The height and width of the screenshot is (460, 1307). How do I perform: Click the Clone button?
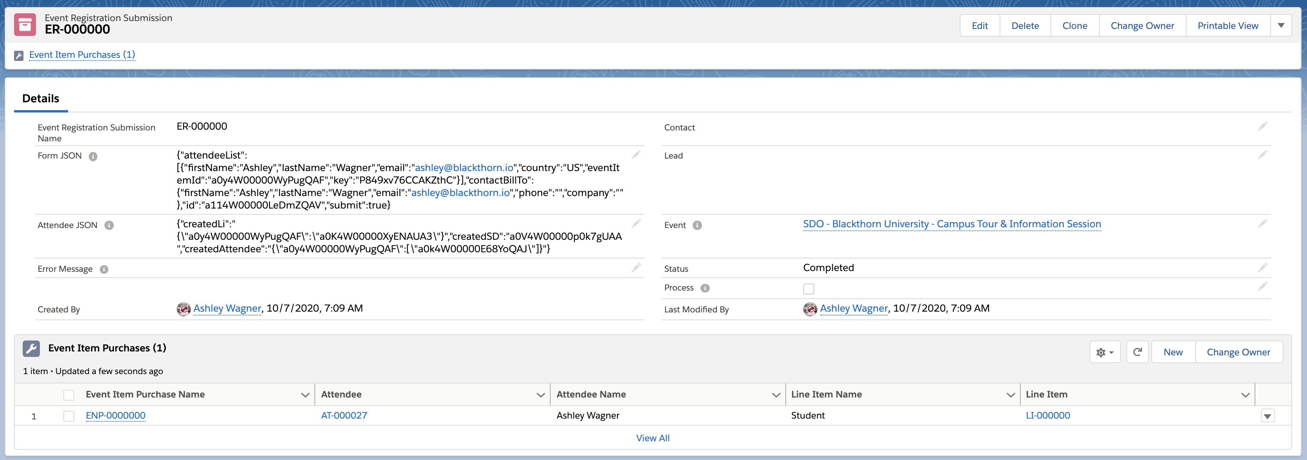point(1075,25)
